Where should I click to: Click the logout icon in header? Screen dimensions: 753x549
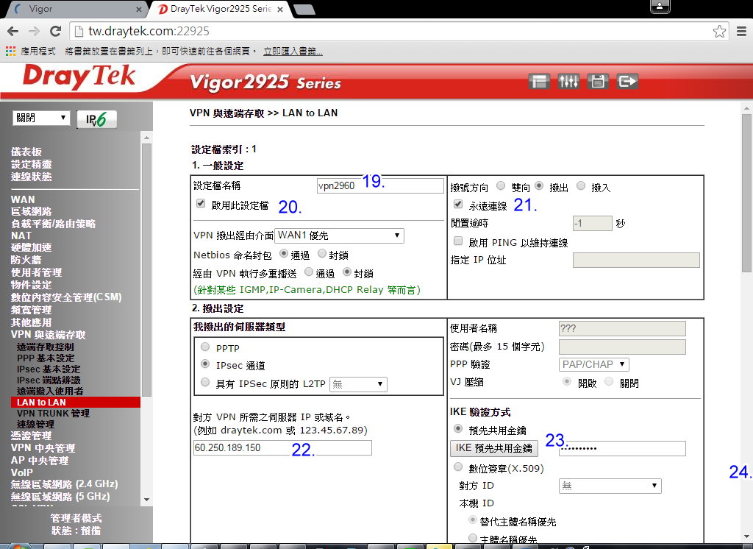pyautogui.click(x=627, y=82)
